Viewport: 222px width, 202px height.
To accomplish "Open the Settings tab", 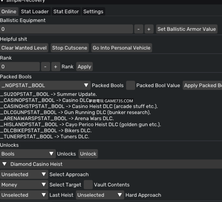I will tap(93, 12).
